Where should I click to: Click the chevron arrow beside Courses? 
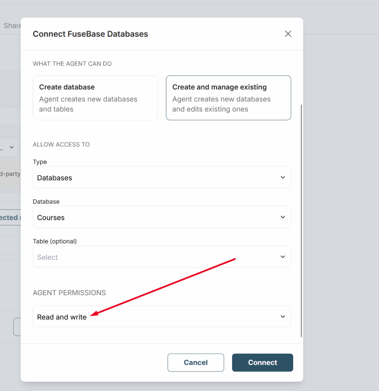282,217
